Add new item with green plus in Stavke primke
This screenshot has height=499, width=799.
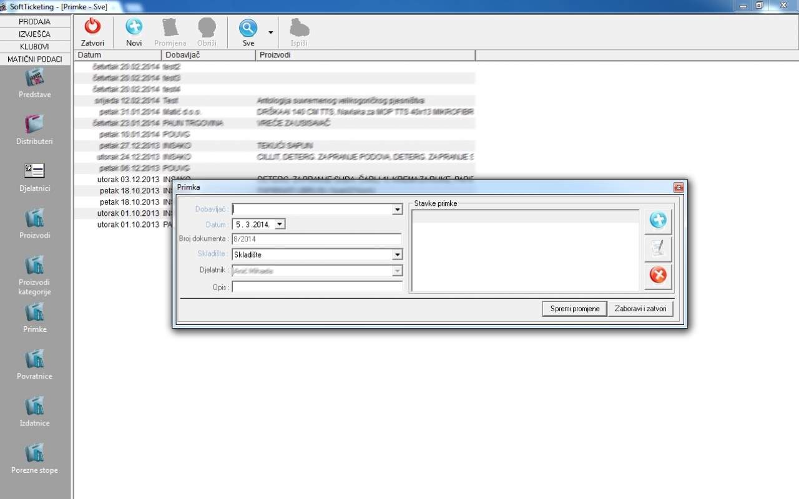click(x=658, y=220)
